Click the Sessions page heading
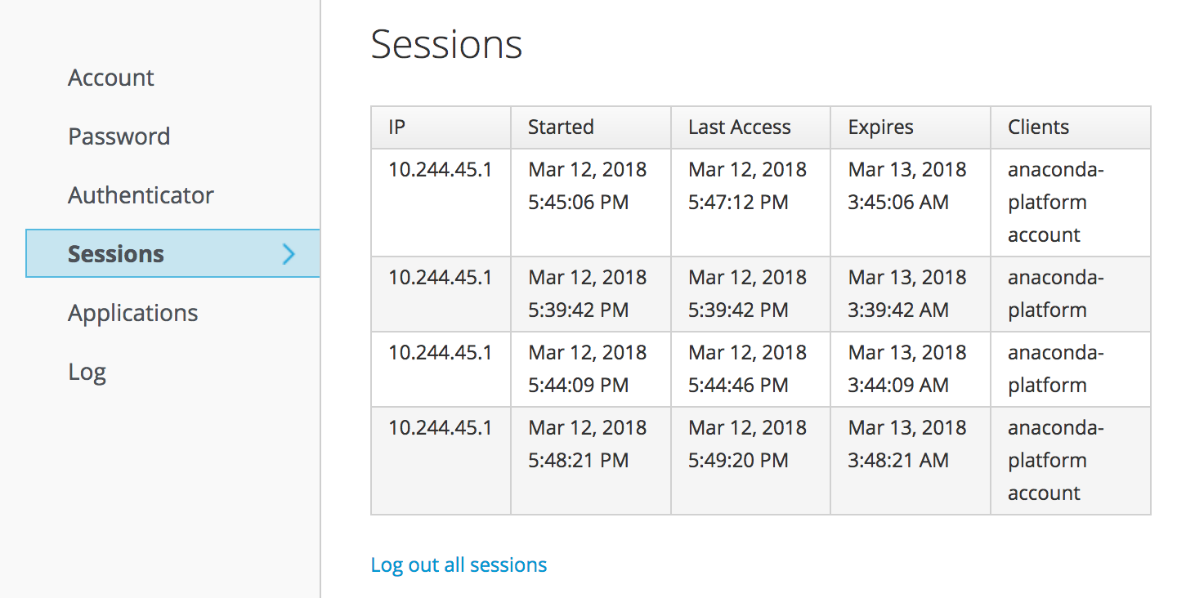The height and width of the screenshot is (598, 1177). point(446,44)
